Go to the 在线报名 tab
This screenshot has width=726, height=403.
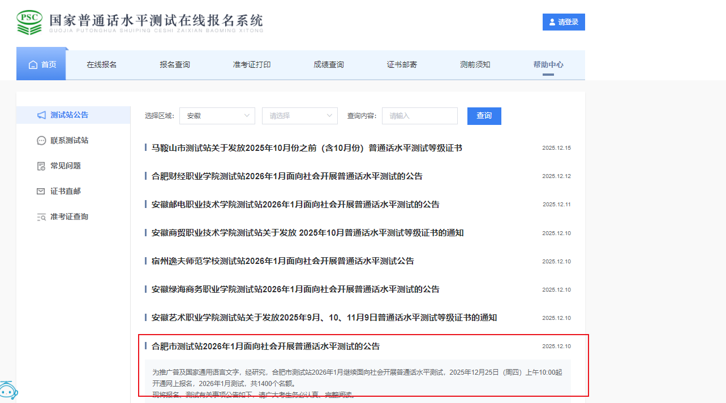point(101,65)
